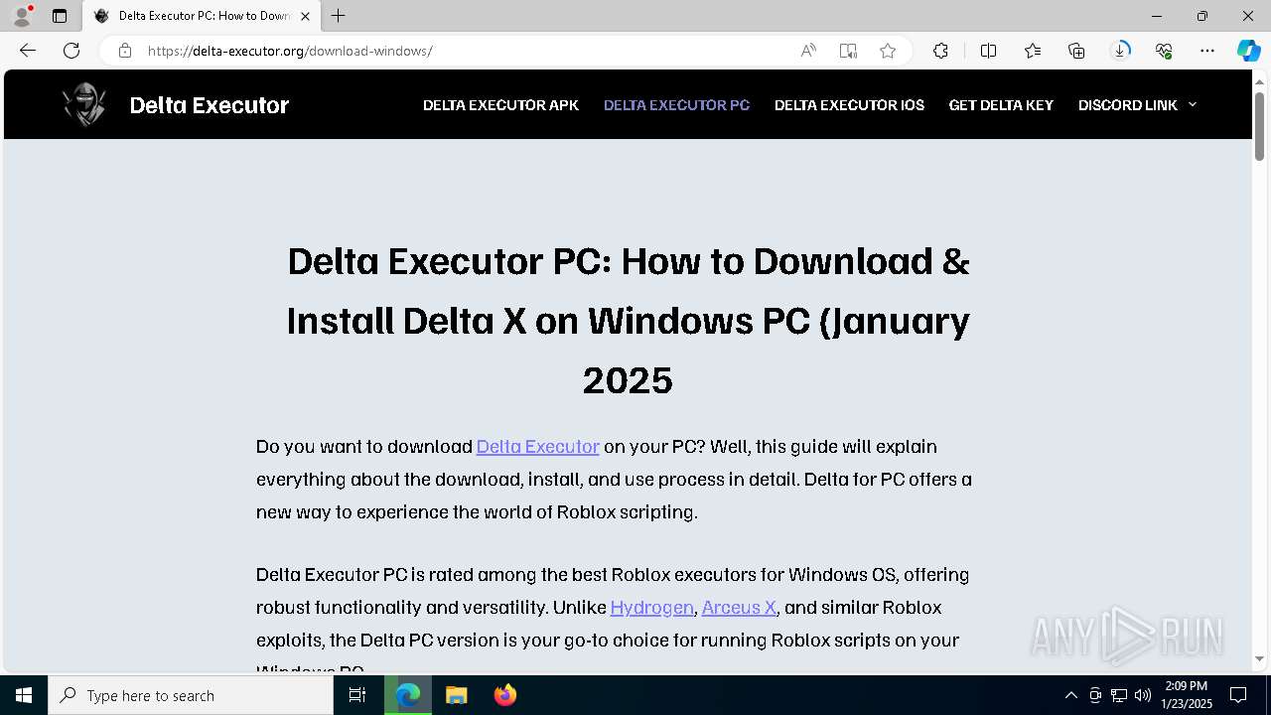Open Browser essentials icon
Viewport: 1271px width, 715px height.
1164,51
